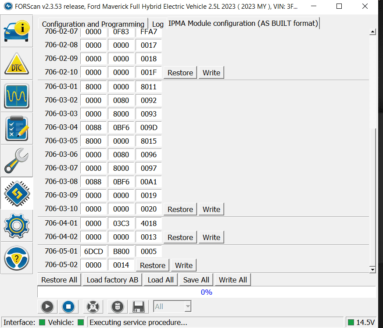Screen dimensions: 383x328
Task: Edit the 6DCD field in 706-05-01
Action: click(93, 251)
